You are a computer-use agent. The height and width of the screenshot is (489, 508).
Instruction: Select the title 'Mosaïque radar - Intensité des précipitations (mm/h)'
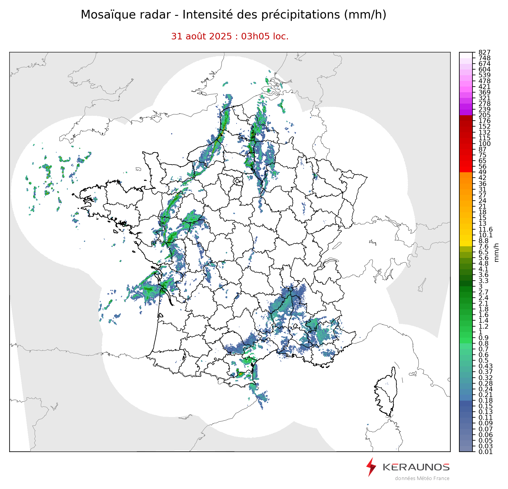tap(234, 15)
